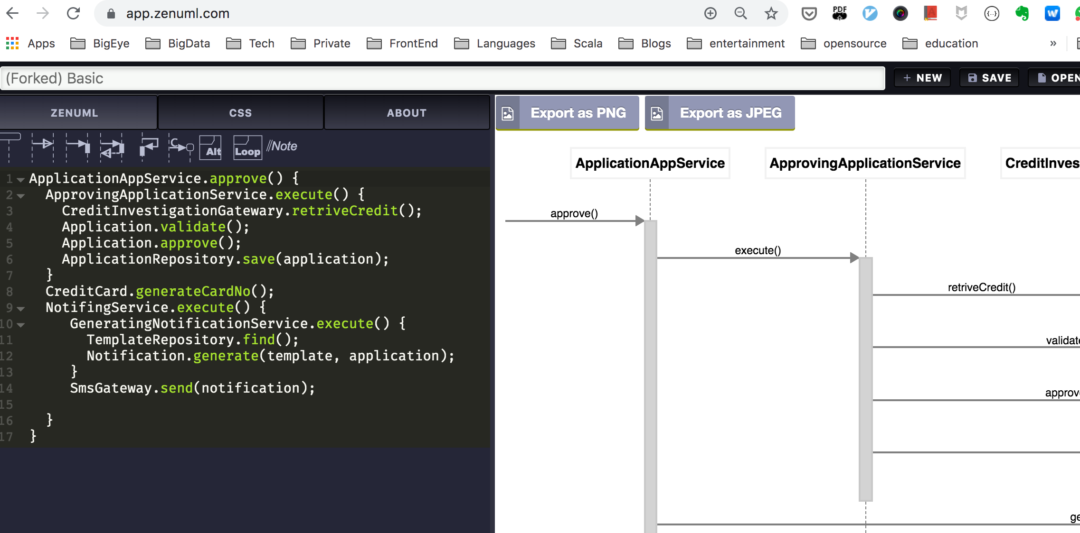Image resolution: width=1080 pixels, height=533 pixels.
Task: Collapse code fold on line 1
Action: tap(20, 180)
